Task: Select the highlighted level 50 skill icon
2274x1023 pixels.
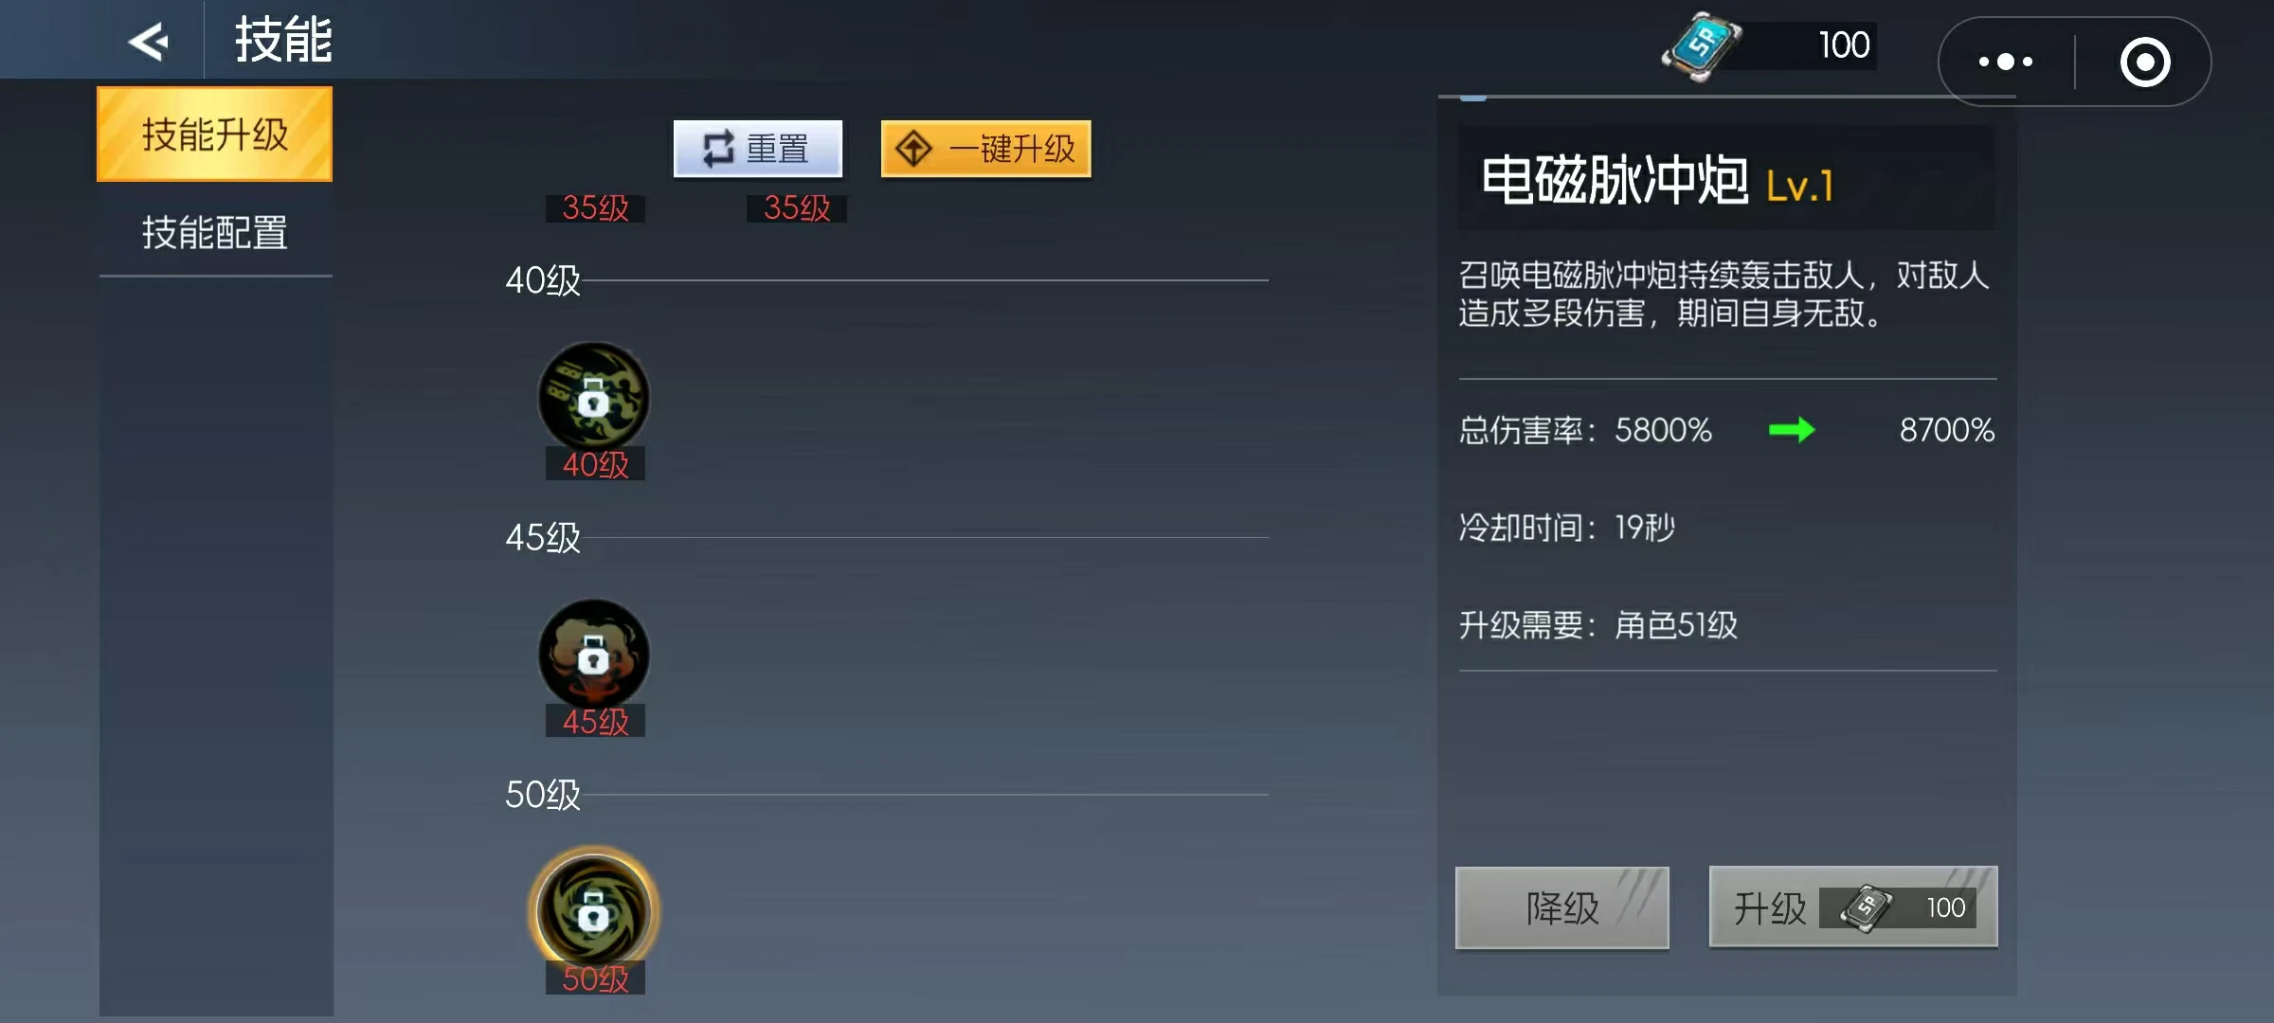Action: click(x=594, y=911)
